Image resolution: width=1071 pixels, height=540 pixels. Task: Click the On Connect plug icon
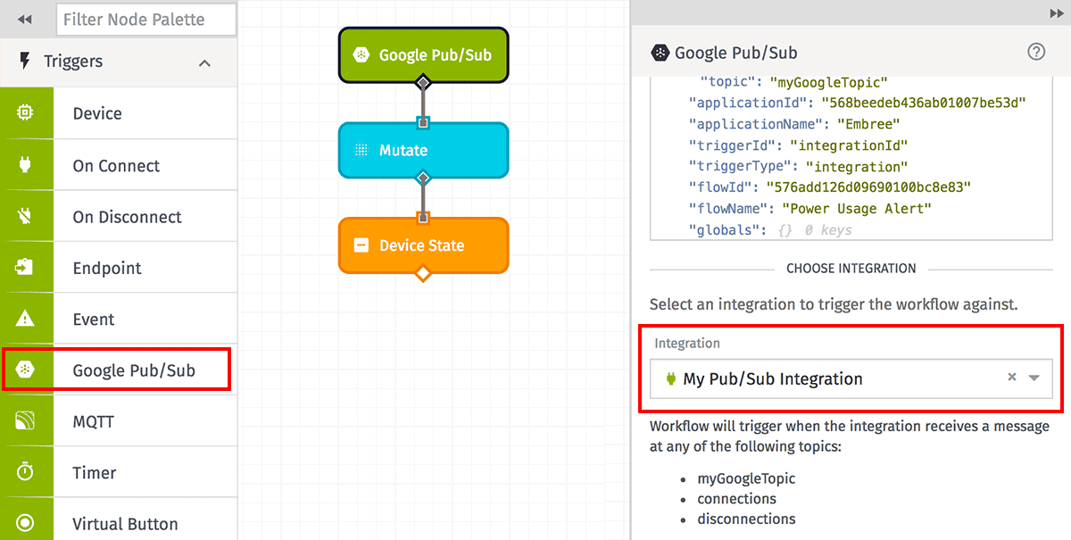tap(25, 165)
